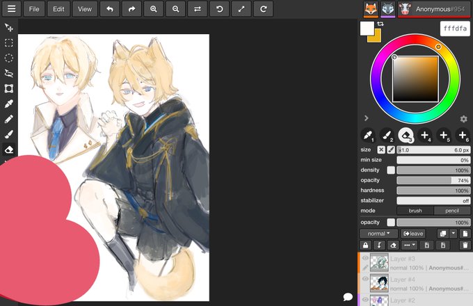473x306 pixels.
Task: Choose brush preset slot 1
Action: pyautogui.click(x=368, y=136)
